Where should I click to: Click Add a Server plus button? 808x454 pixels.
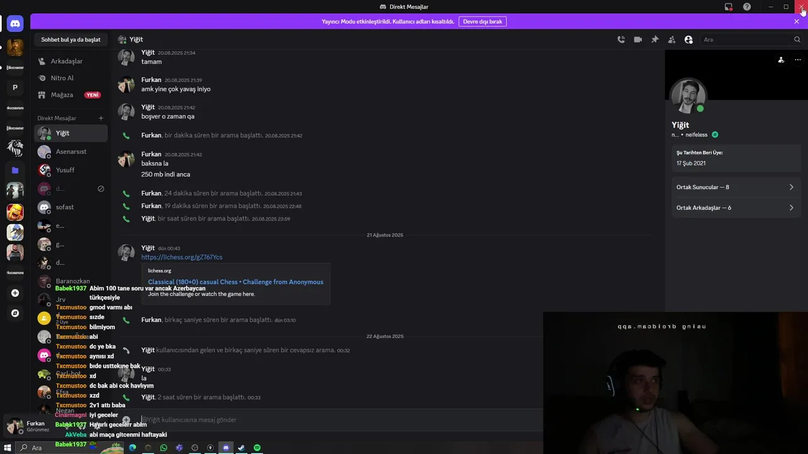[x=15, y=293]
